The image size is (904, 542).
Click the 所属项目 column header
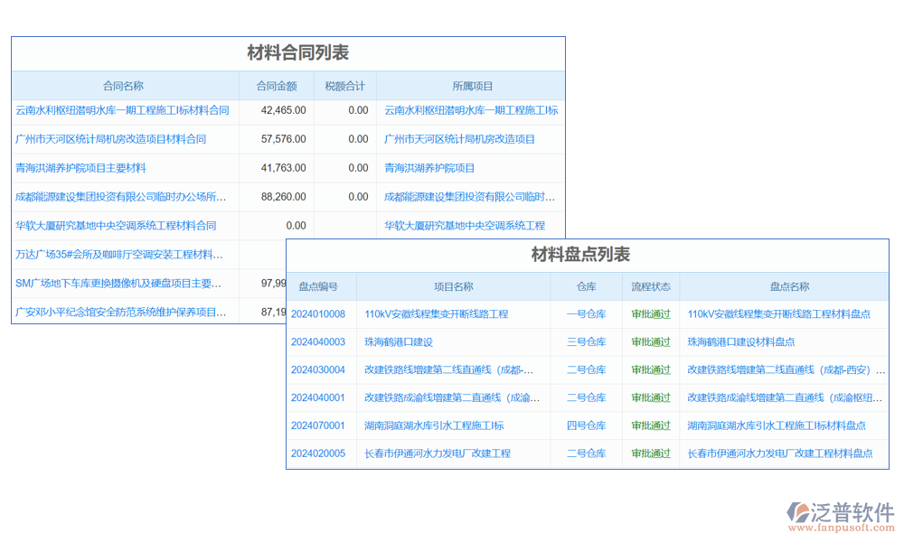click(x=473, y=86)
